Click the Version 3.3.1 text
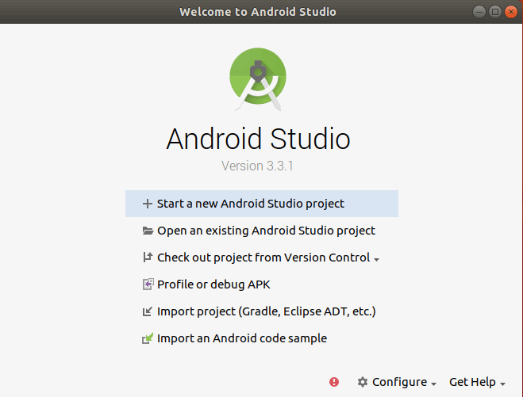Image resolution: width=523 pixels, height=397 pixels. tap(257, 166)
